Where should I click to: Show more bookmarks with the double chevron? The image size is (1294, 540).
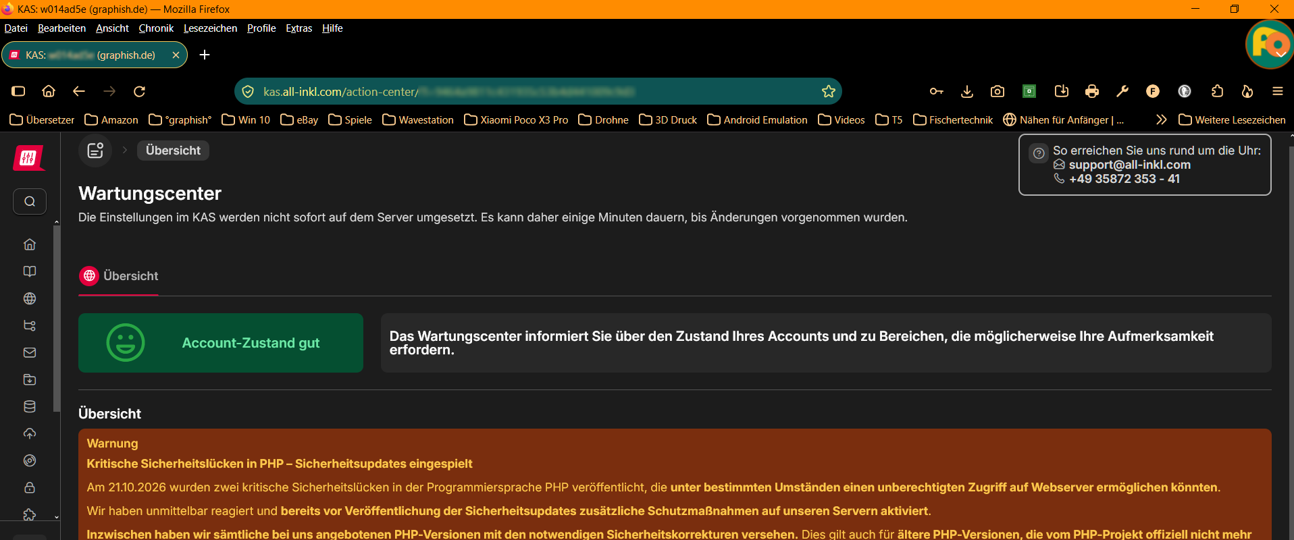point(1162,119)
